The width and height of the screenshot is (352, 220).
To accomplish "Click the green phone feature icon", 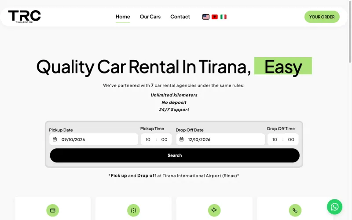I will (295, 210).
